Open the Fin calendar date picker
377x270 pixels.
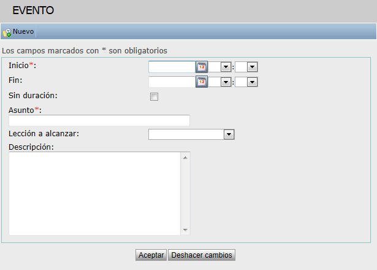202,82
